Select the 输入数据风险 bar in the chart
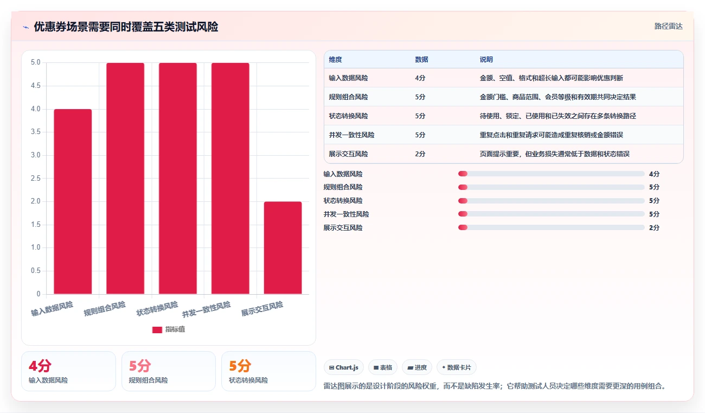This screenshot has height=413, width=705. click(x=73, y=201)
